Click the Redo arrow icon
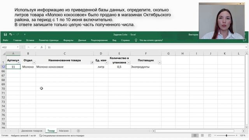 pos(18,35)
